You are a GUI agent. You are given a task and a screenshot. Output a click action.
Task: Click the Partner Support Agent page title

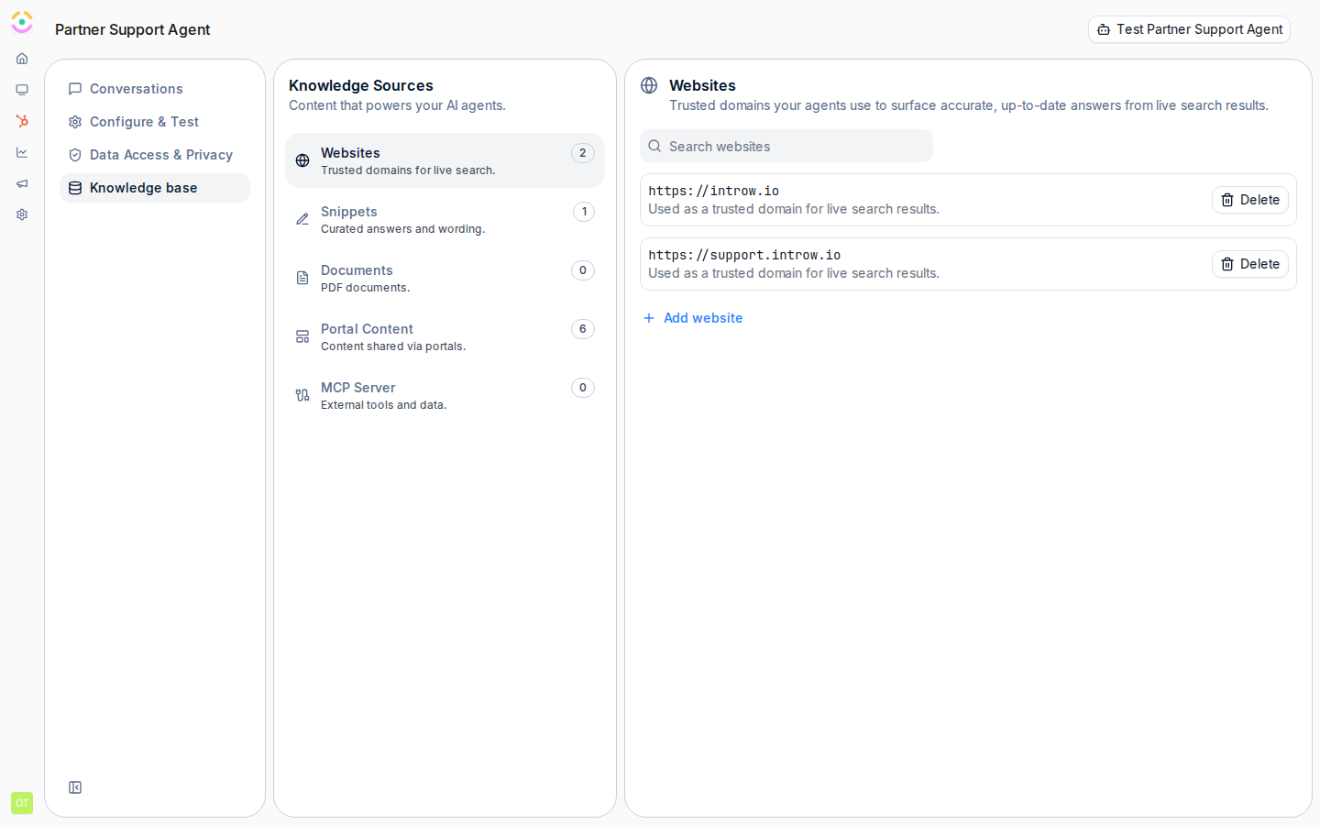click(x=133, y=29)
